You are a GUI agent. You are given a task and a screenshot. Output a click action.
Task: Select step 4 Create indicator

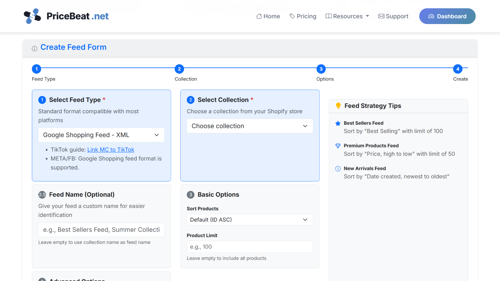(458, 69)
